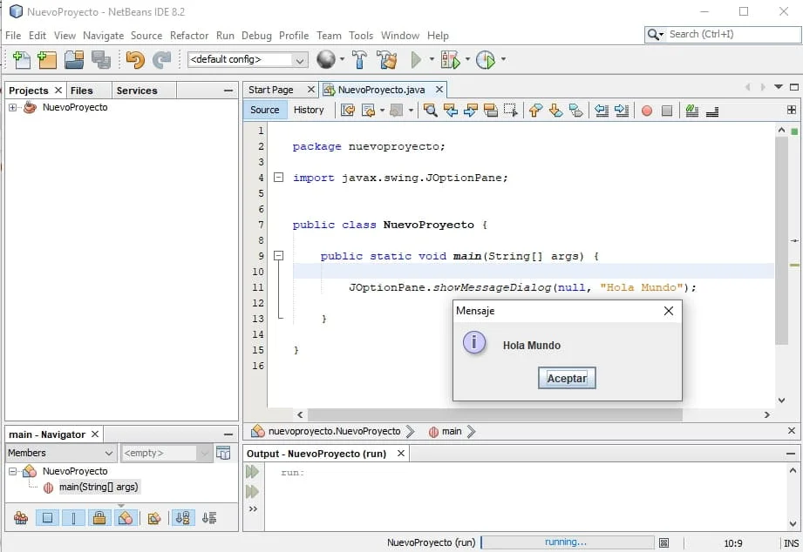Viewport: 803px width, 552px height.
Task: Click Previous Bookmark icon
Action: (535, 110)
